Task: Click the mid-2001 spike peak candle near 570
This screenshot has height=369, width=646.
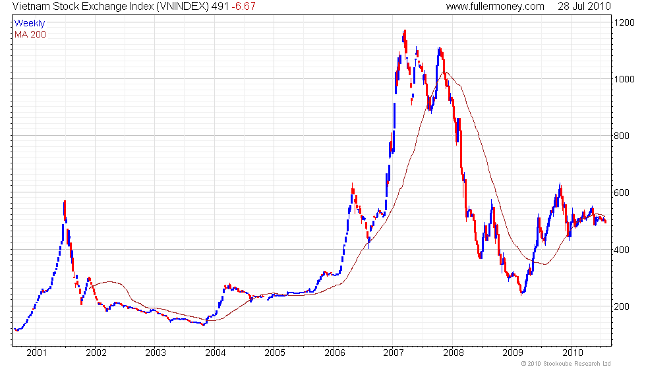Action: pyautogui.click(x=65, y=209)
